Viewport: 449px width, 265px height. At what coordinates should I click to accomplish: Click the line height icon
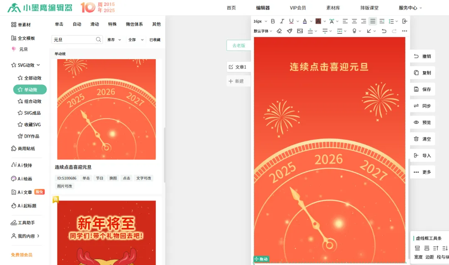[x=391, y=21]
